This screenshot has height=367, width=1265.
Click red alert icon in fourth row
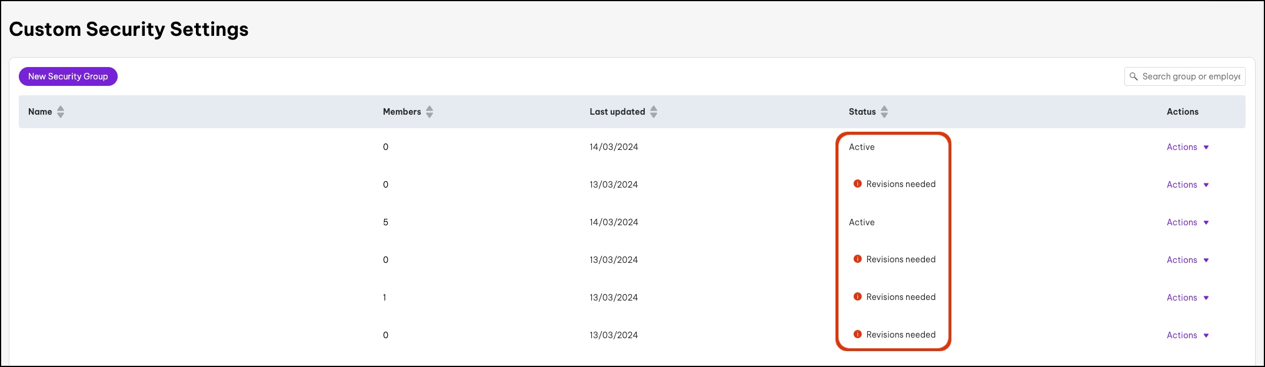[x=858, y=259]
